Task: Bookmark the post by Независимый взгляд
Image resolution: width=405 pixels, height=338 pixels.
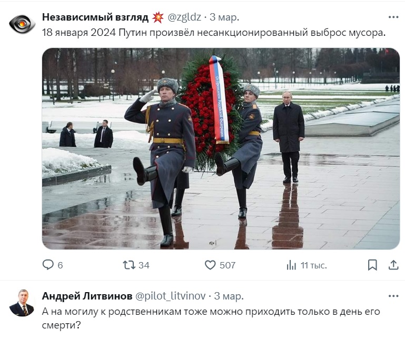Action: tap(372, 265)
